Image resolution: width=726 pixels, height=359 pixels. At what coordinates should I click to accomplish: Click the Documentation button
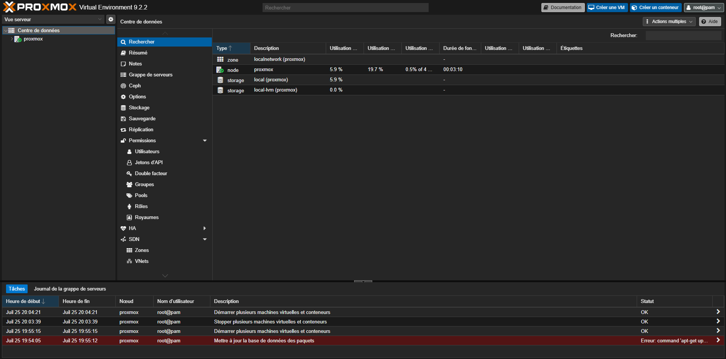tap(563, 8)
